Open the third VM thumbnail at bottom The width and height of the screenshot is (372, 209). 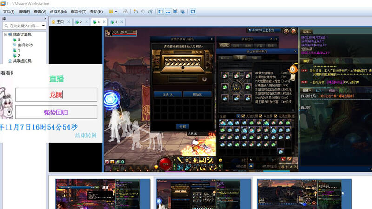click(x=304, y=194)
